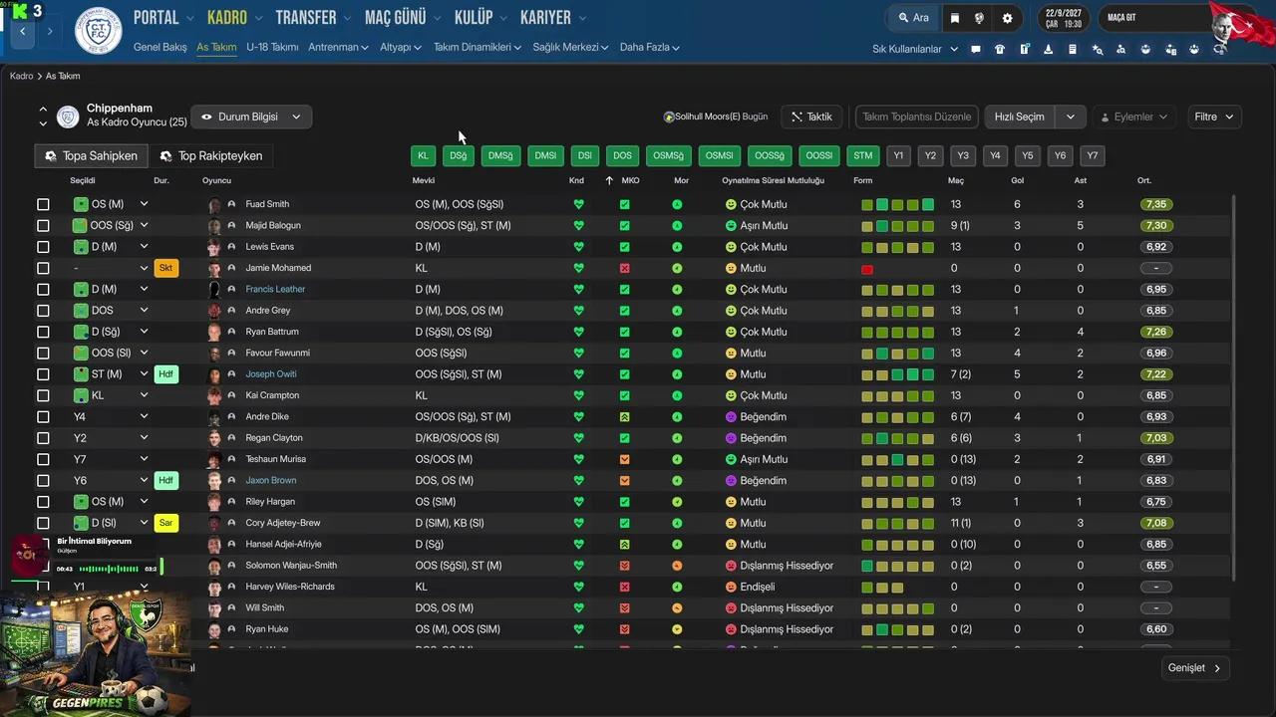Click the shirt icon in the shortcuts bar
The image size is (1276, 717).
pyautogui.click(x=1000, y=49)
